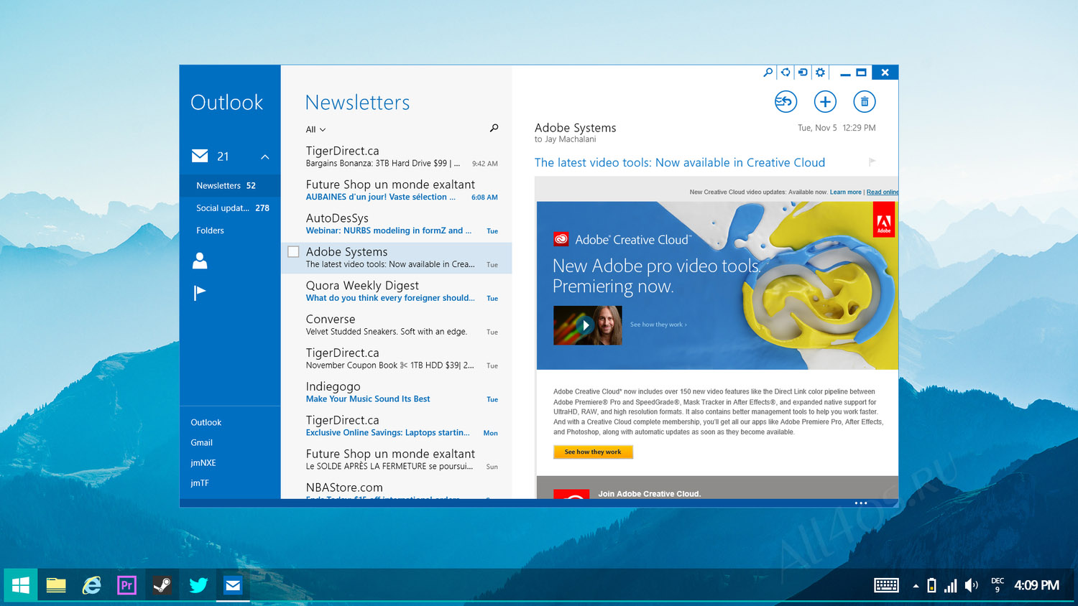Open TigerDirect.ca November Coupon Book message
The width and height of the screenshot is (1078, 606).
[x=396, y=358]
